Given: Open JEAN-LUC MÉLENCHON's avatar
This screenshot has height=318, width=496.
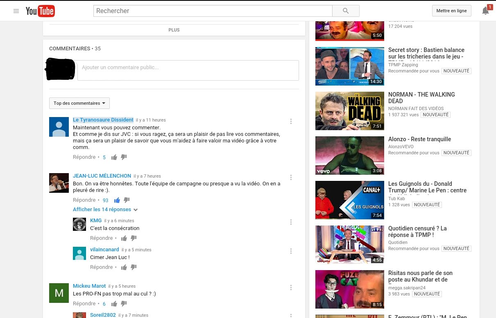Looking at the screenshot, I should 59,183.
